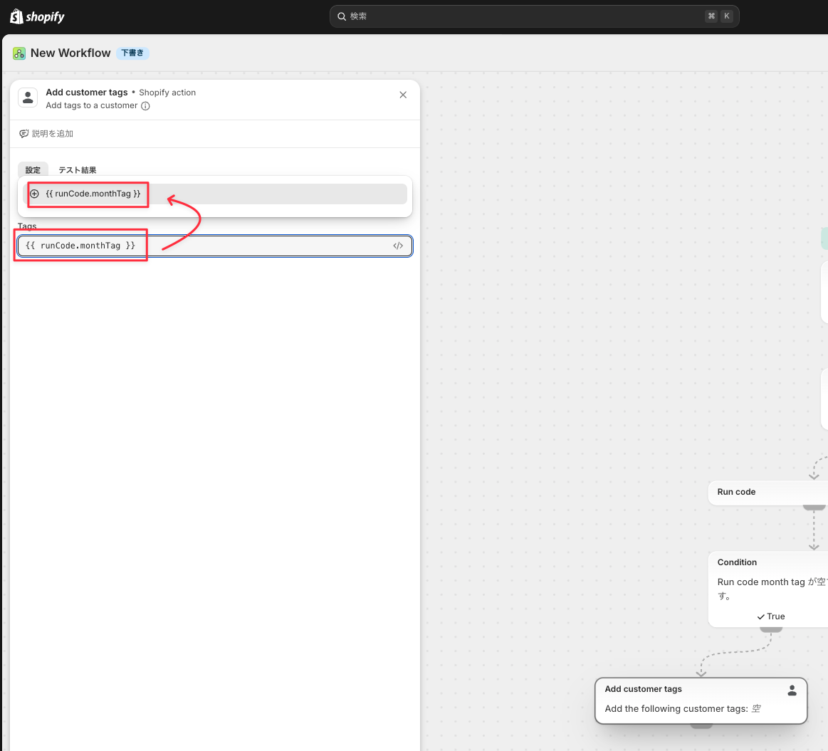The image size is (828, 751).
Task: Click the customer avatar icon in panel header
Action: tap(28, 98)
